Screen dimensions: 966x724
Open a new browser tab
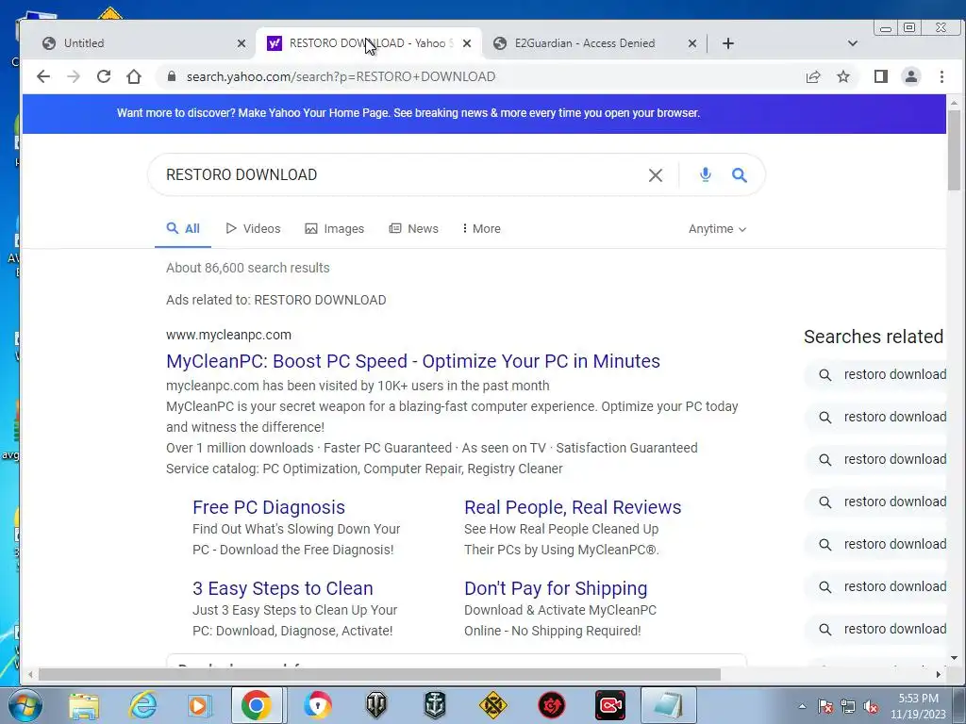[727, 43]
